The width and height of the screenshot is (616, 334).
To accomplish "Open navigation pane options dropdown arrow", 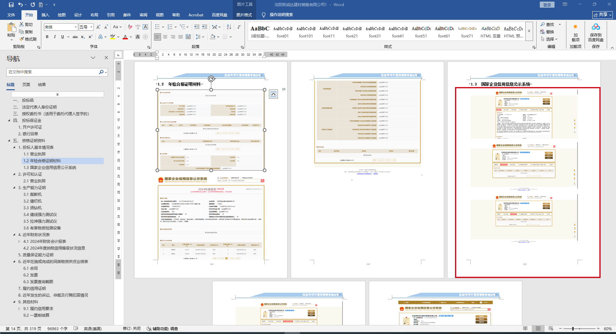I will tap(93, 58).
